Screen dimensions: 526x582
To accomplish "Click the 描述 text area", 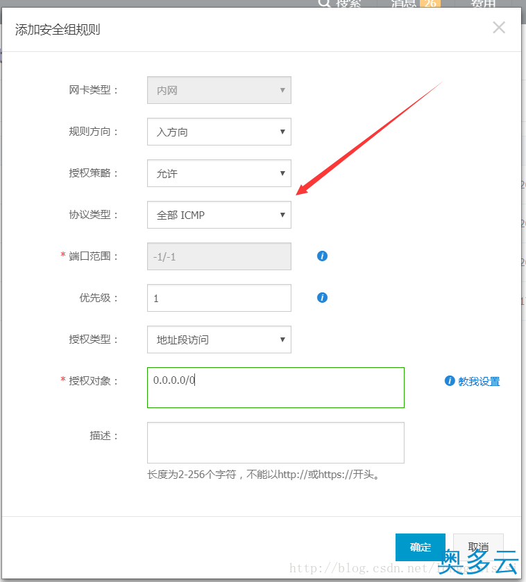I will (275, 443).
